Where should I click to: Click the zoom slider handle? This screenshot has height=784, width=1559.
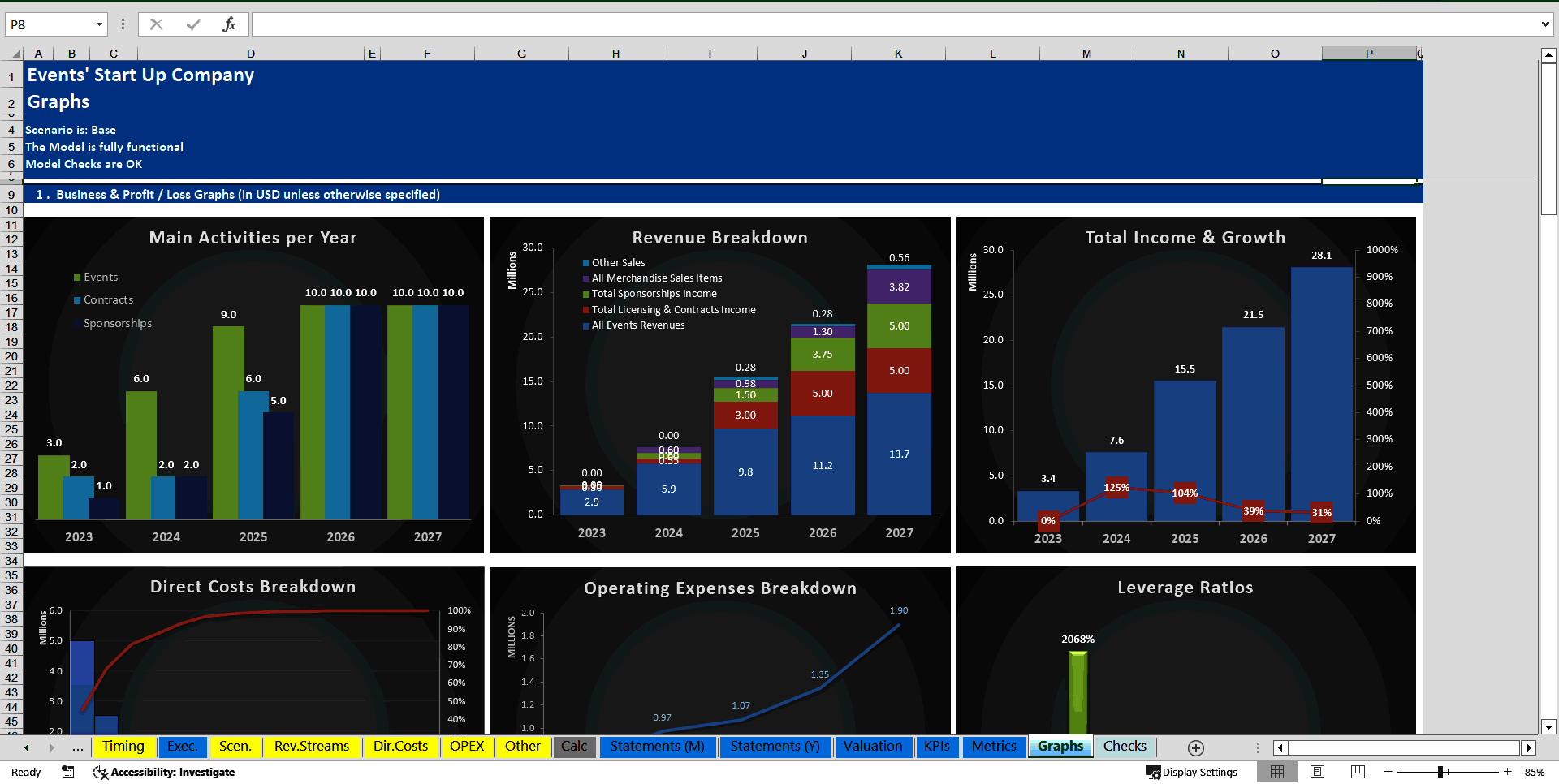point(1440,772)
